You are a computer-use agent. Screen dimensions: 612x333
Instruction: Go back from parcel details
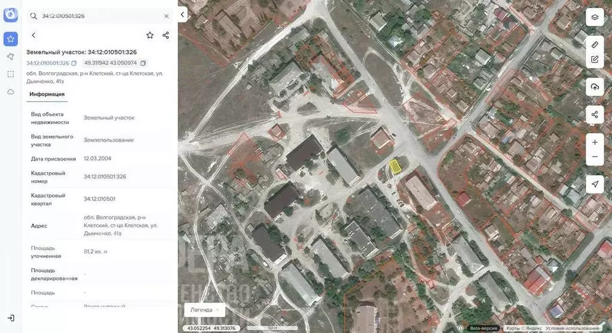(x=33, y=35)
